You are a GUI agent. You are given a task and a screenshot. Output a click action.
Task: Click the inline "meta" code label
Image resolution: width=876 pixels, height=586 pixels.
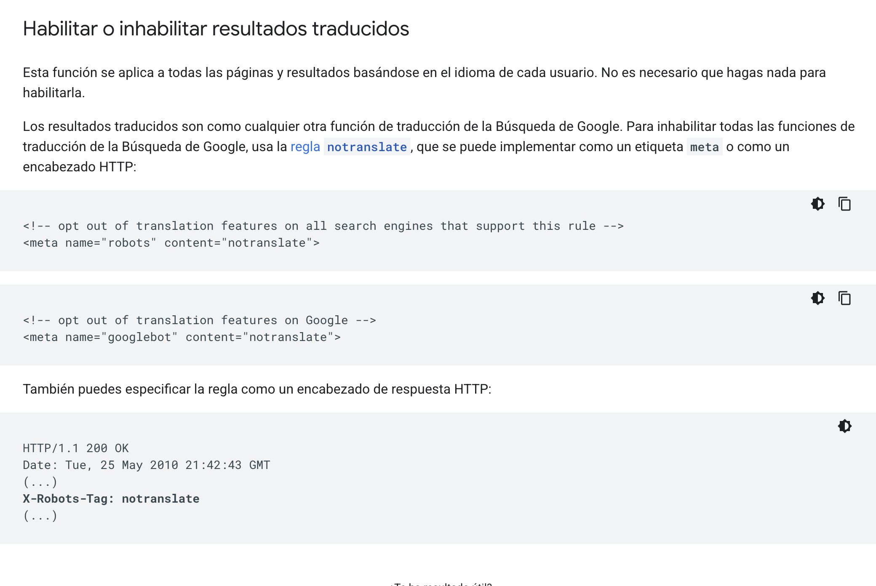(x=704, y=147)
